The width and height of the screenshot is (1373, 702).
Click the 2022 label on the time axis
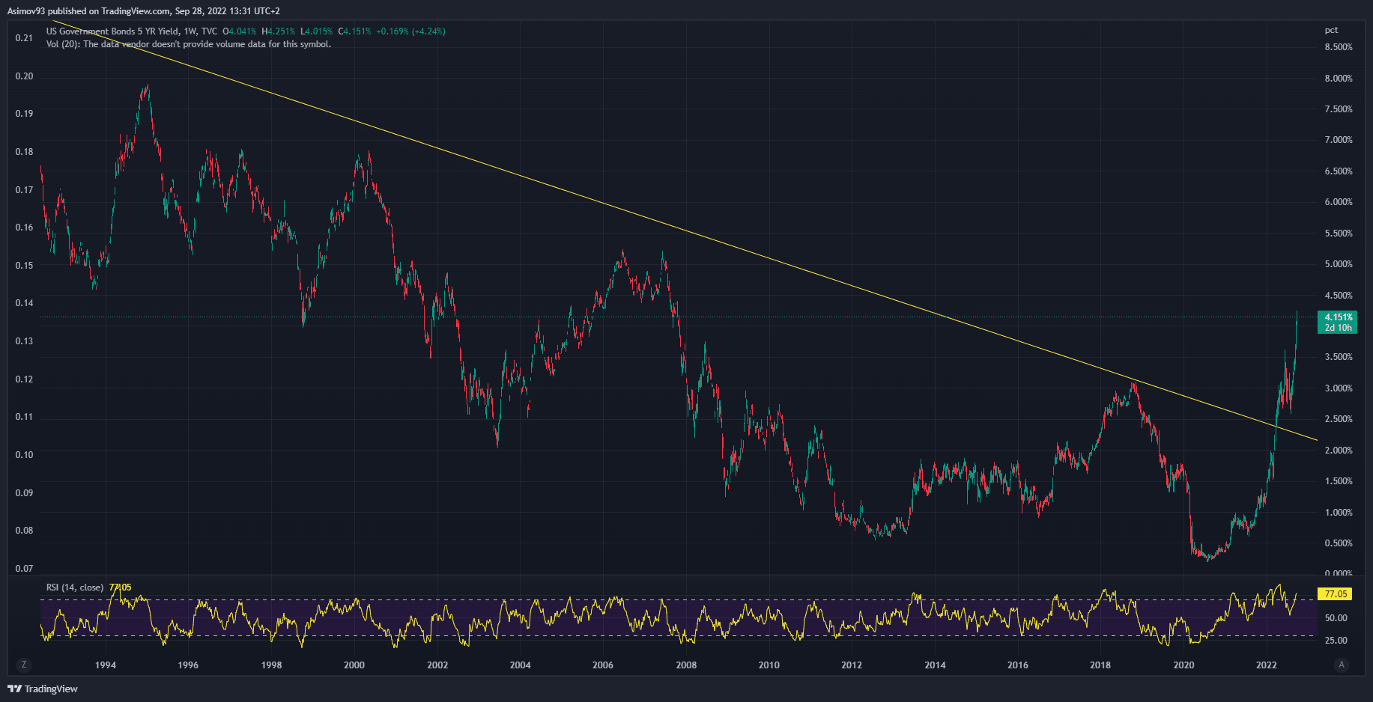pyautogui.click(x=1266, y=665)
